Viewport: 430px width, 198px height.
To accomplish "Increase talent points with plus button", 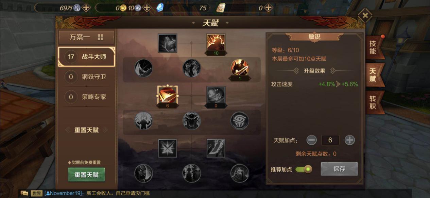I will click(350, 140).
